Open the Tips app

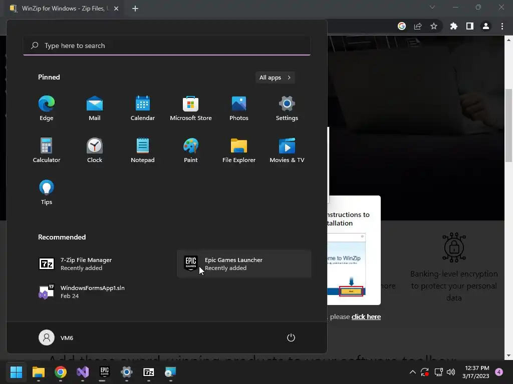[47, 192]
